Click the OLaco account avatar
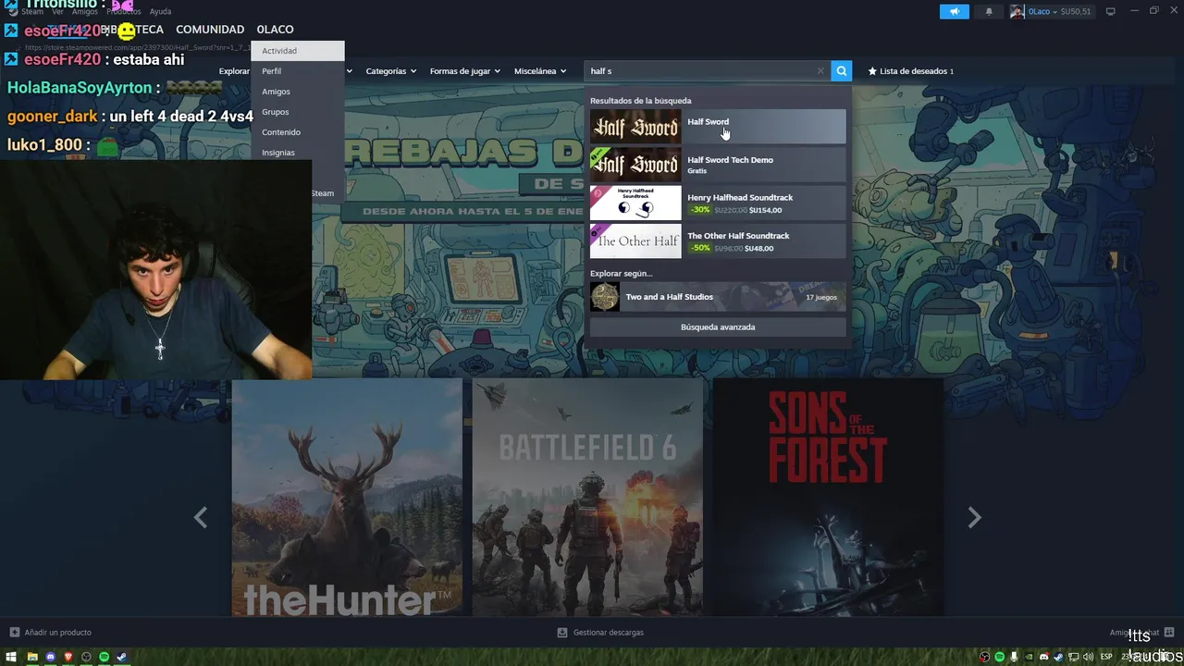The width and height of the screenshot is (1184, 666). point(1017,11)
